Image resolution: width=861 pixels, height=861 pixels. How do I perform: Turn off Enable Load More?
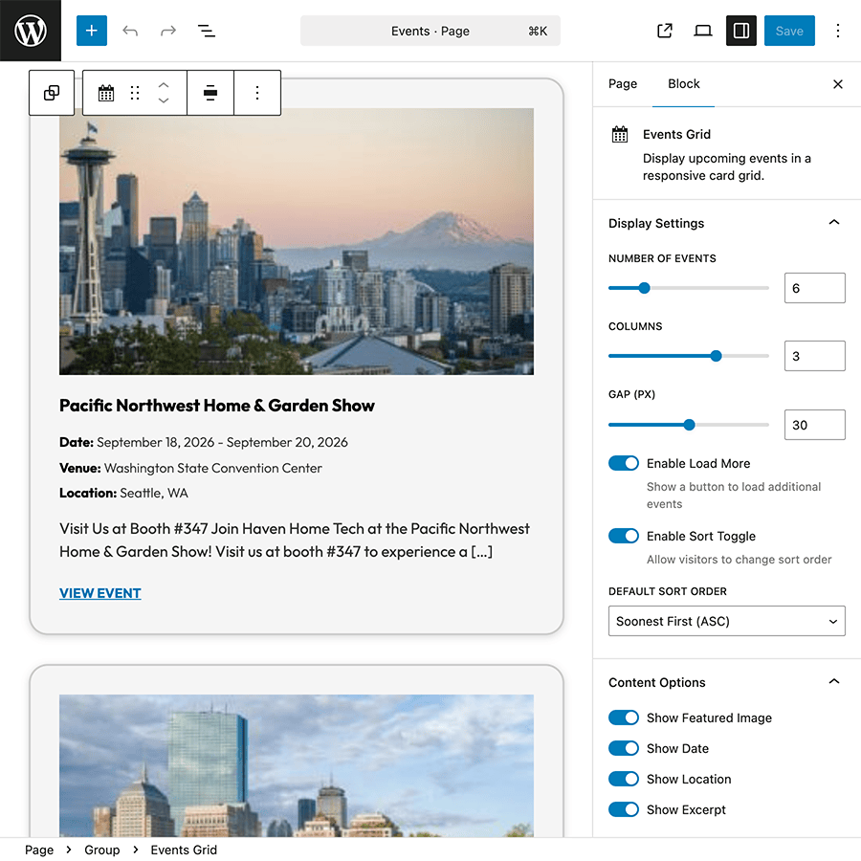click(623, 463)
